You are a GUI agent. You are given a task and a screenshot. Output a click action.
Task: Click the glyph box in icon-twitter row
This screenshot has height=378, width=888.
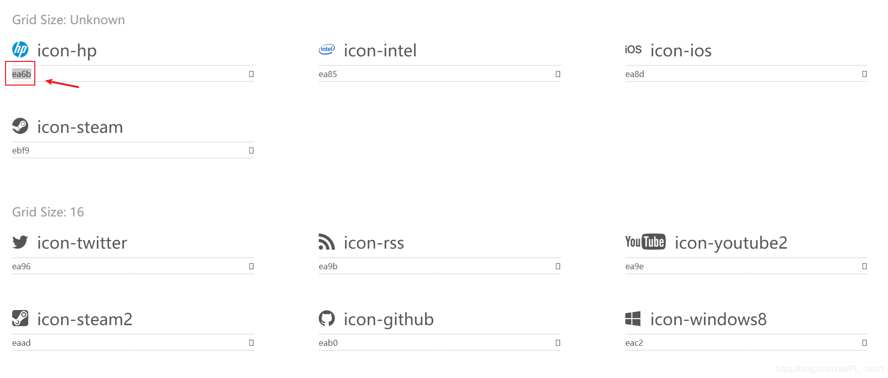251,266
